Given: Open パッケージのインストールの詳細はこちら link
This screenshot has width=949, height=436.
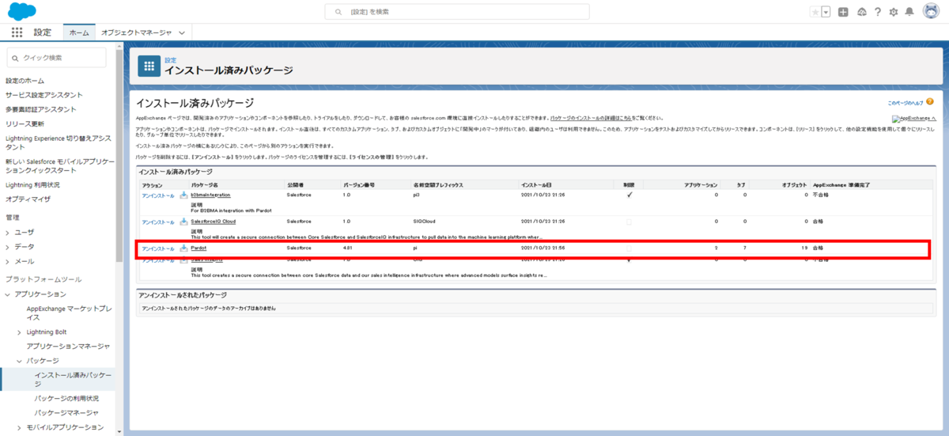Looking at the screenshot, I should [590, 117].
